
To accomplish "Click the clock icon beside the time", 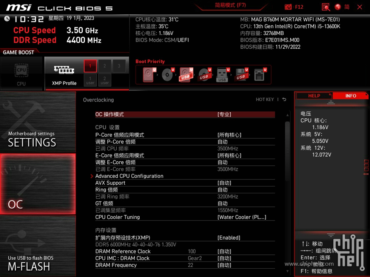I will tap(7, 18).
